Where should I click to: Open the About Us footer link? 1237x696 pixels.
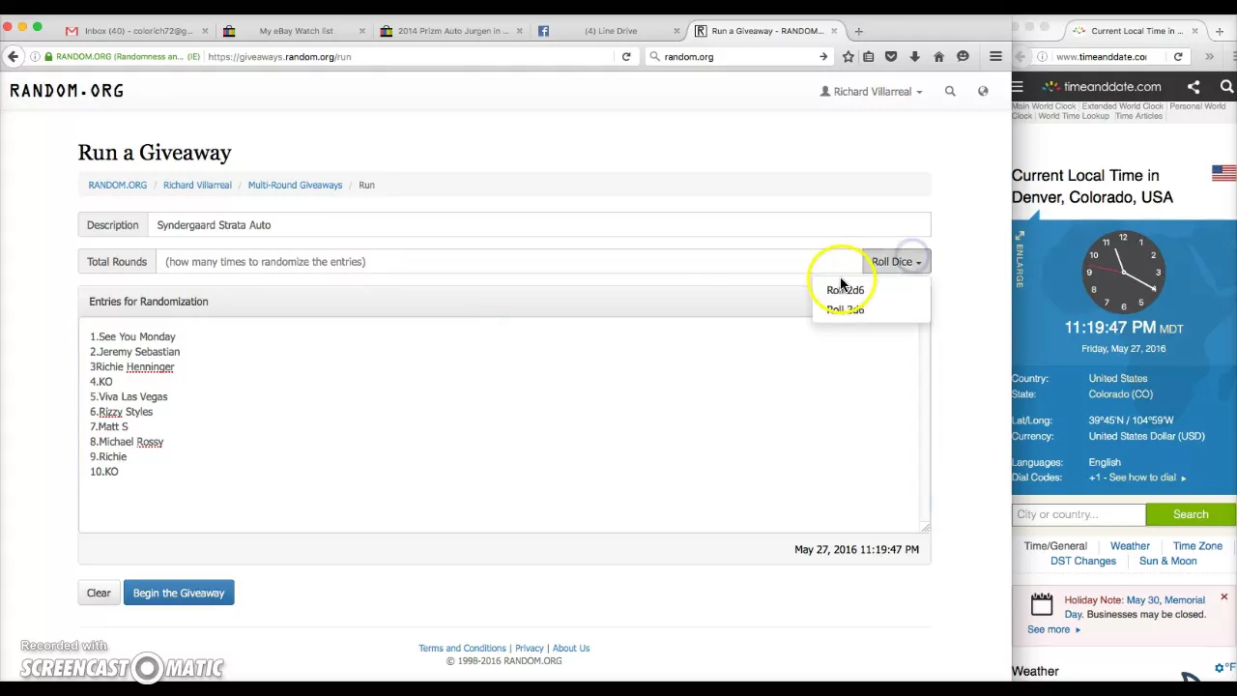tap(571, 649)
